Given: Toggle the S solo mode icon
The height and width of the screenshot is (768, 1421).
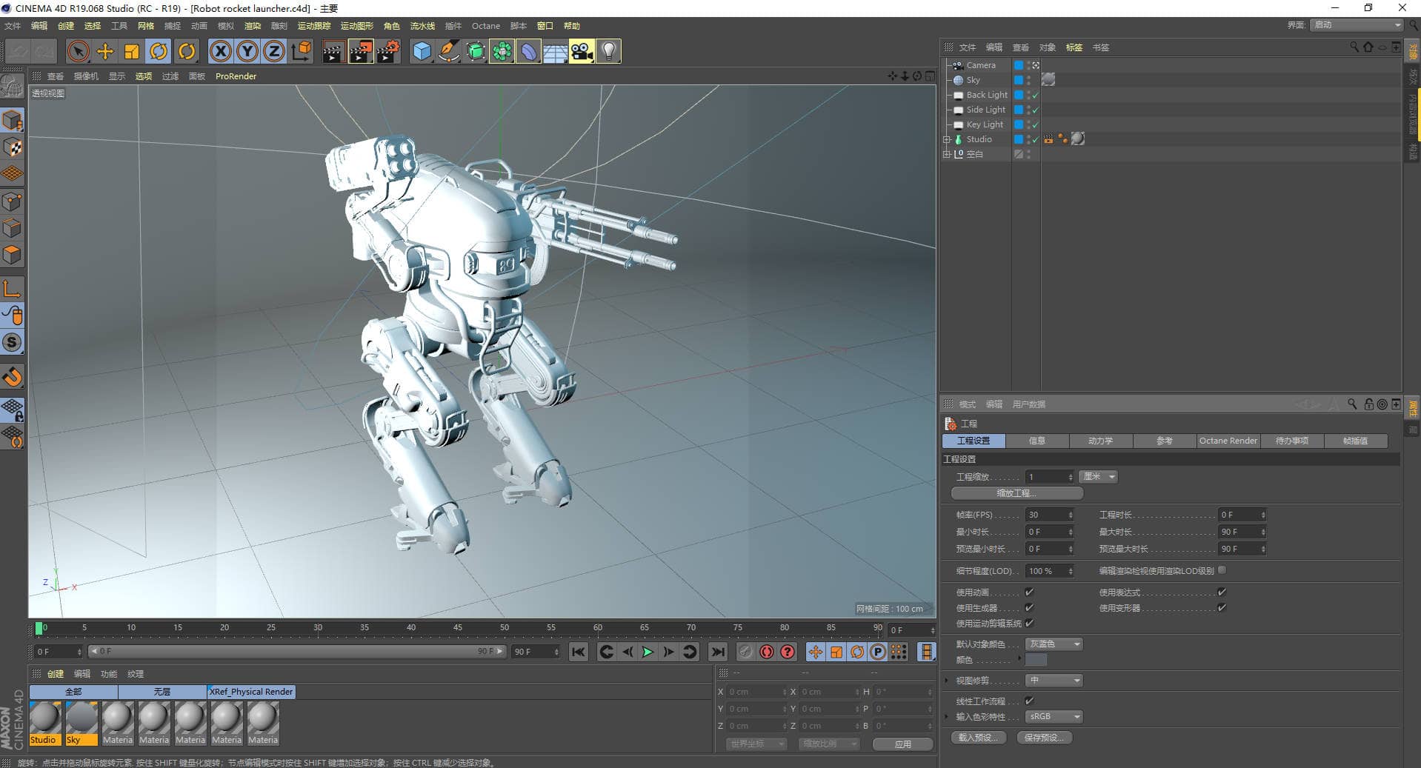Looking at the screenshot, I should click(x=13, y=342).
